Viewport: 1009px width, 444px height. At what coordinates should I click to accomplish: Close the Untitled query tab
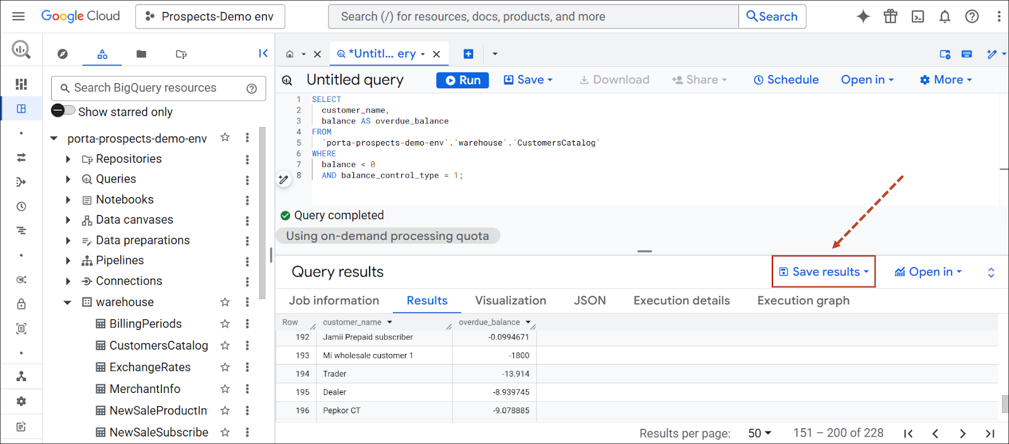(x=436, y=54)
